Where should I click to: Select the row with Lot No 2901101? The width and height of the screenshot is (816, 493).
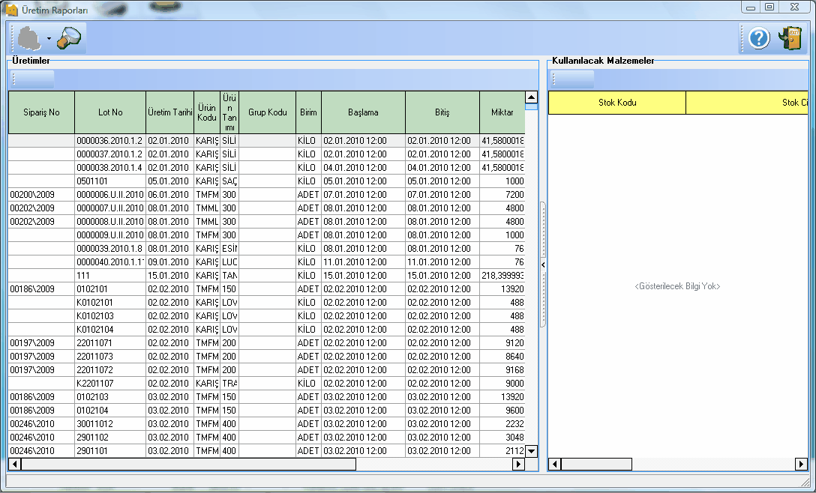(x=266, y=451)
